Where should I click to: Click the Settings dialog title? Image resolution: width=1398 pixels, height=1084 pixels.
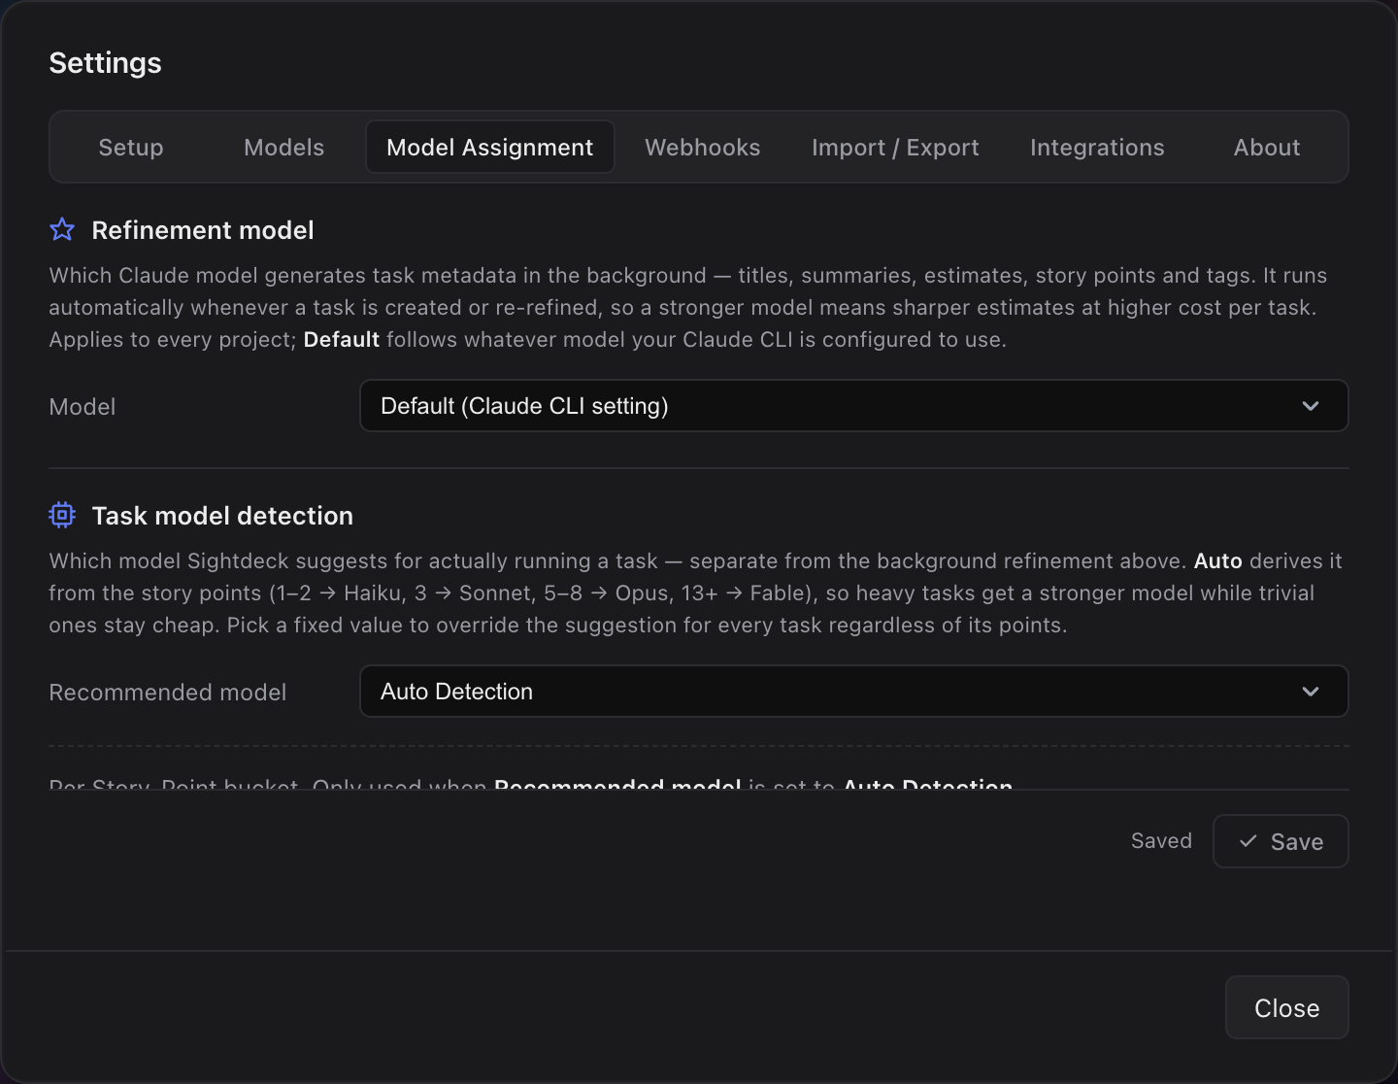106,63
